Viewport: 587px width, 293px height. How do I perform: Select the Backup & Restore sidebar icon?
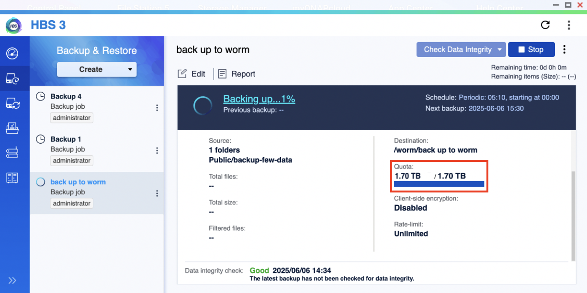pos(12,79)
